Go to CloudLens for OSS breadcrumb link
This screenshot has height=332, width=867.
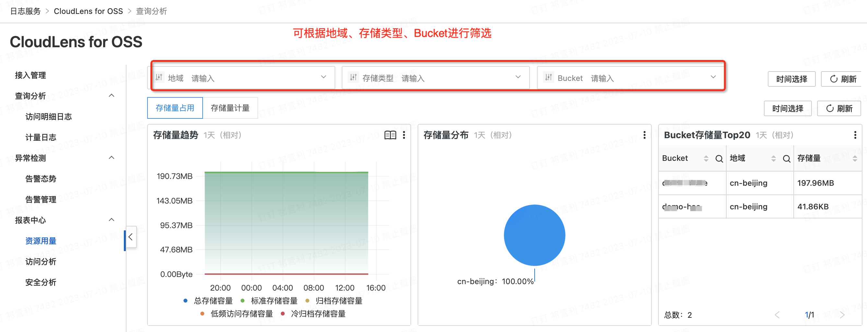(88, 11)
